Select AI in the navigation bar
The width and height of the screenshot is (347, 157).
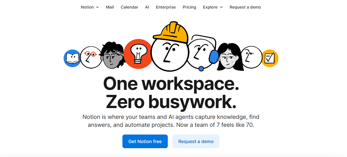click(x=147, y=7)
